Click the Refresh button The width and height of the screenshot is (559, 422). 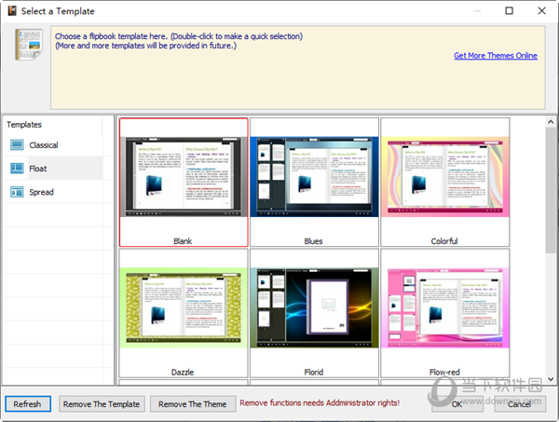pos(28,403)
